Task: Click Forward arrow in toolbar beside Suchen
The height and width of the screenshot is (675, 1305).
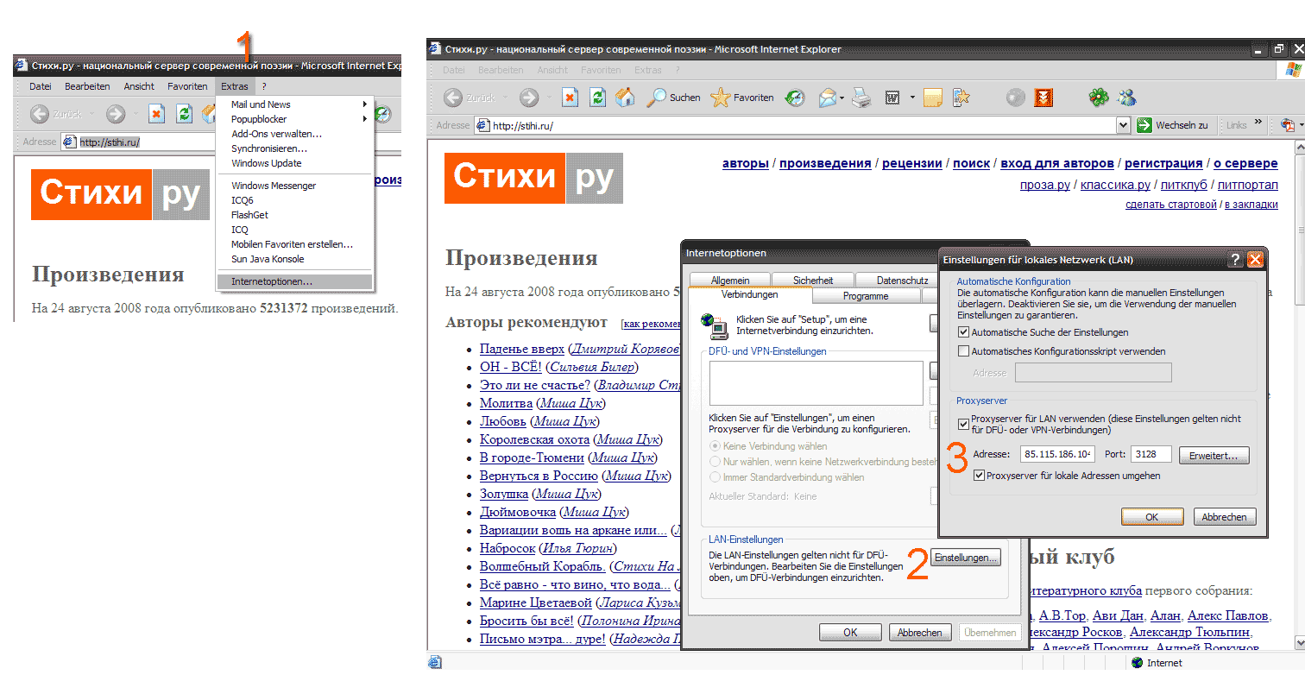Action: click(529, 98)
